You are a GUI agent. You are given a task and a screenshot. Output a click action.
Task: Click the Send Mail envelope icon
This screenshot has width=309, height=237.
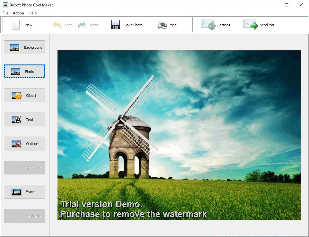tap(251, 25)
